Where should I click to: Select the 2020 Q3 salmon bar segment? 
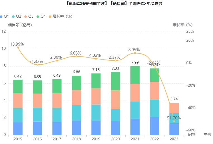pyautogui.click(x=116, y=100)
